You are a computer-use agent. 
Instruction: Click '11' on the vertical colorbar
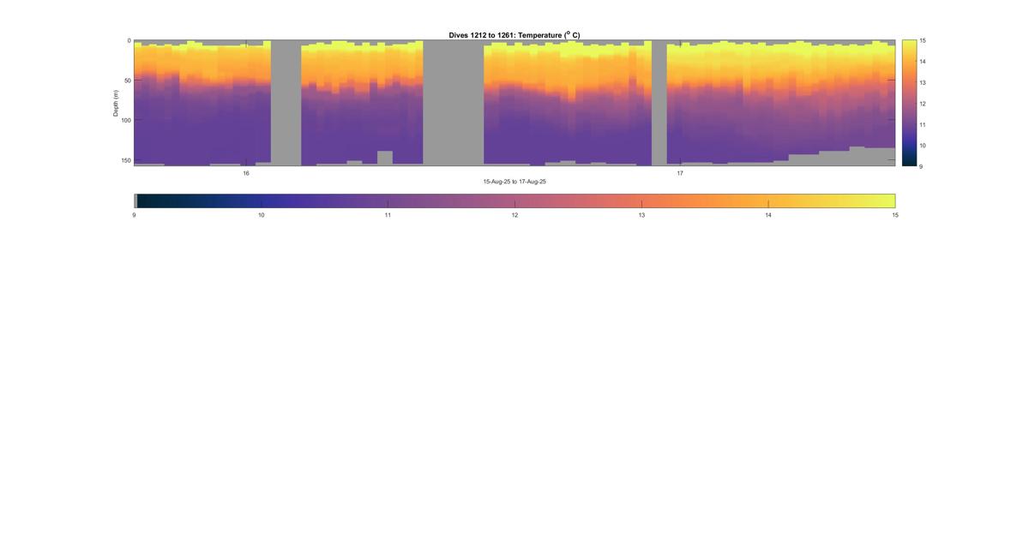924,124
